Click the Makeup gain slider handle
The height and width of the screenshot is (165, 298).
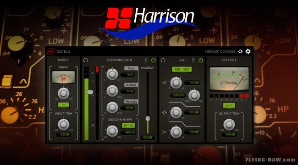(x=148, y=119)
